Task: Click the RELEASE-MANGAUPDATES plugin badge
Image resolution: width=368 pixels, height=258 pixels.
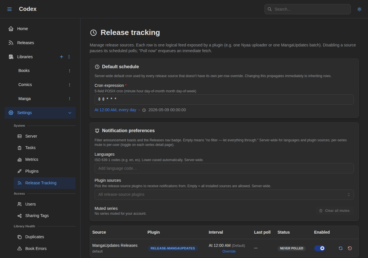Action: pos(173,248)
